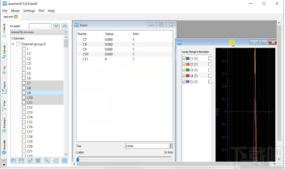Click the create tabular window icon
Image resolution: width=285 pixels, height=169 pixels.
(64, 160)
